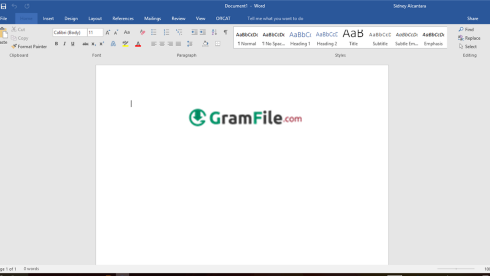Open the Sort dialog
The image size is (490, 276).
tap(214, 32)
